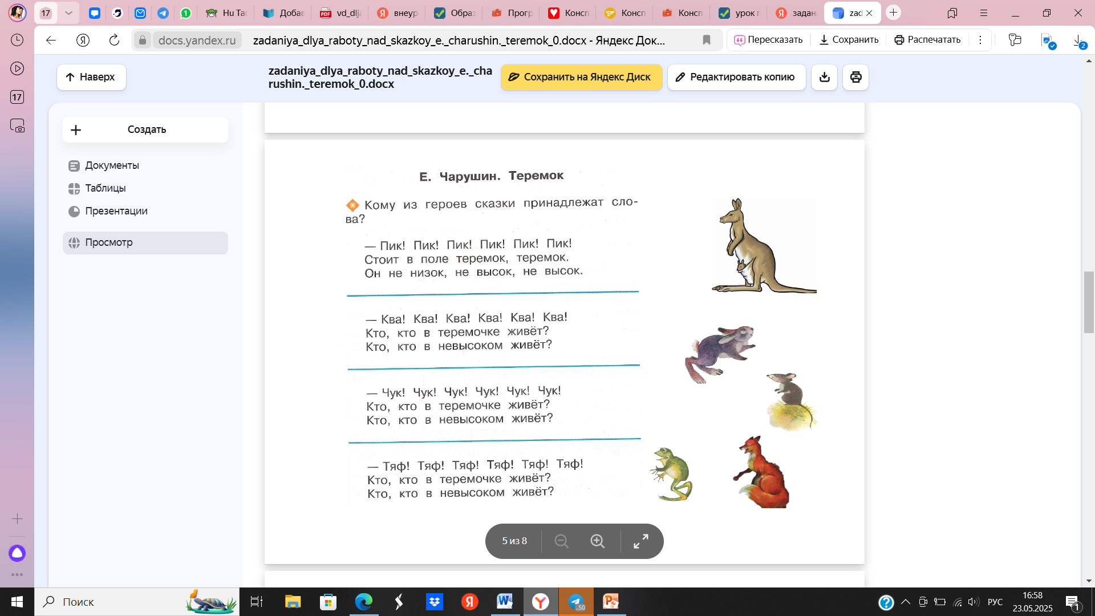Click the taskbar Поиск search box
Viewport: 1095px width, 616px height.
tap(137, 602)
